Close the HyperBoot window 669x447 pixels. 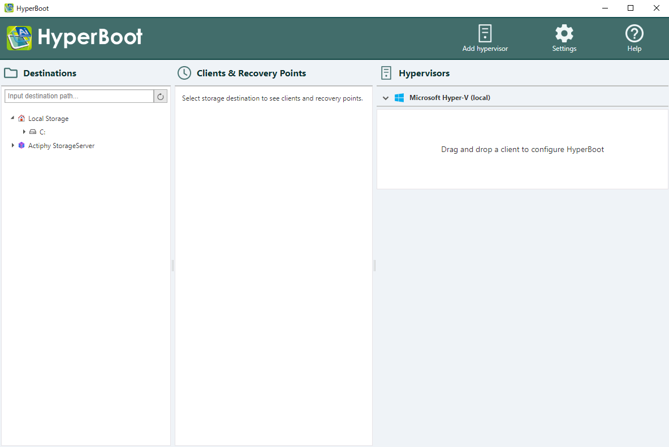click(656, 8)
